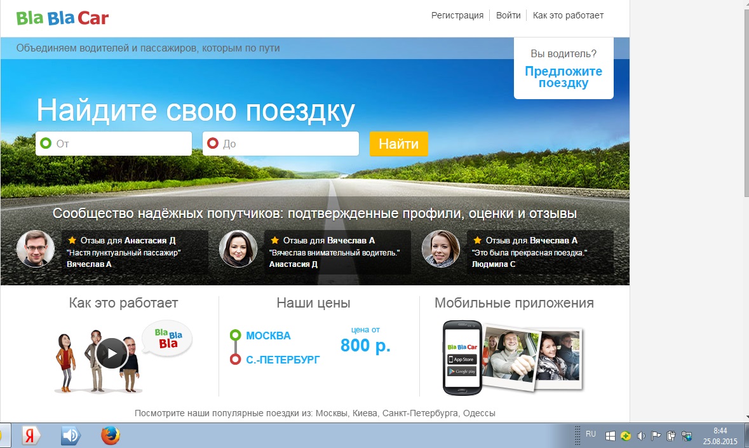Click App Store badge on phone

pyautogui.click(x=462, y=359)
